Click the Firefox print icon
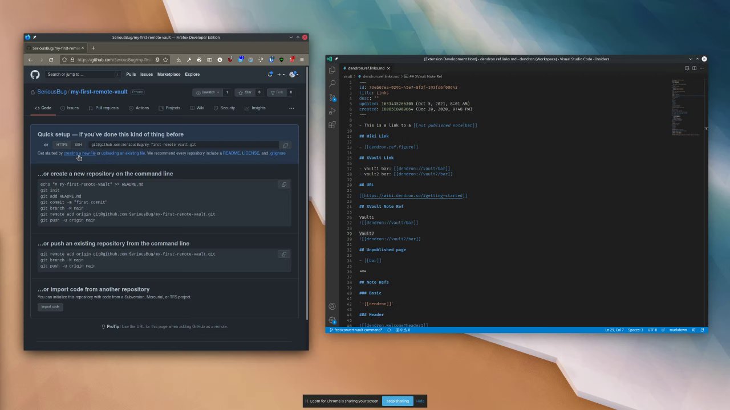Screen dimensions: 730x410 [x=199, y=60]
